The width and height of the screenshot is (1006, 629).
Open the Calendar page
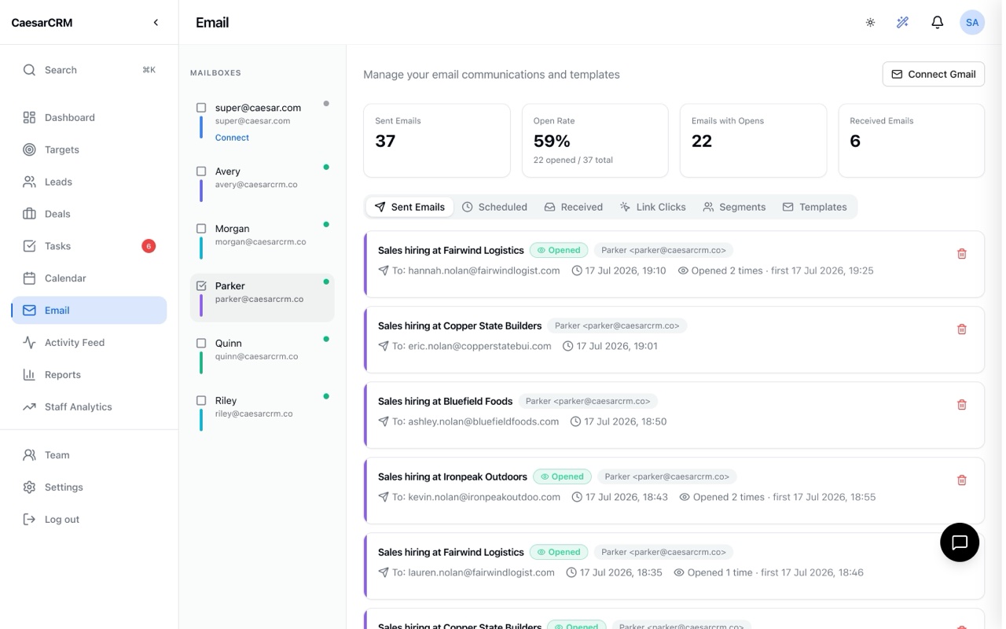pyautogui.click(x=89, y=278)
